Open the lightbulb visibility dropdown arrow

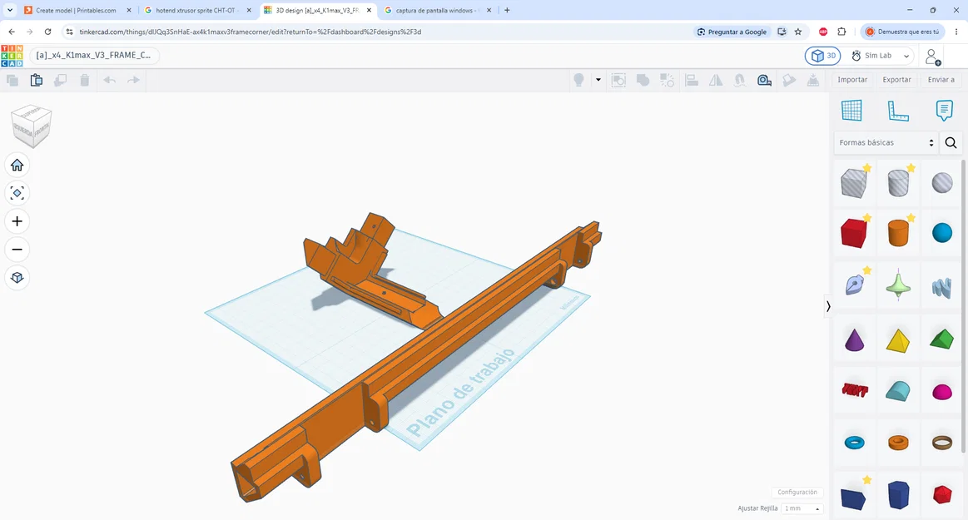pyautogui.click(x=598, y=80)
